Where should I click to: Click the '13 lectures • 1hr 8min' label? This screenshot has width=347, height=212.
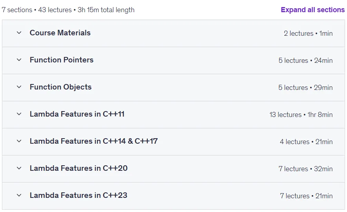pos(301,115)
